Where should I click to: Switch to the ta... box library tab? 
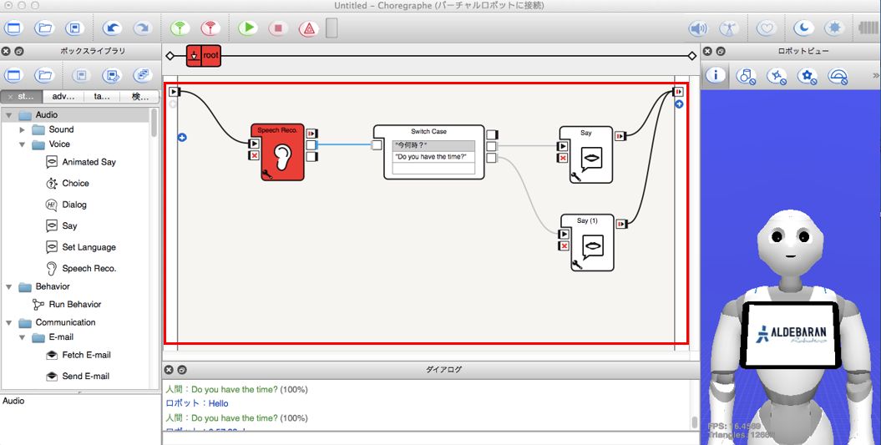[102, 97]
